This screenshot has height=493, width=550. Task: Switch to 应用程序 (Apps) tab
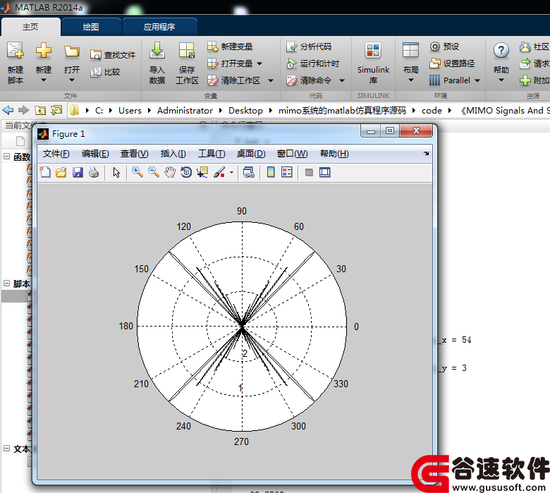159,27
